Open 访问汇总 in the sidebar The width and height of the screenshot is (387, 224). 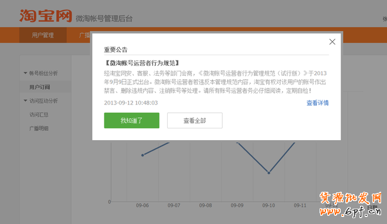click(39, 114)
